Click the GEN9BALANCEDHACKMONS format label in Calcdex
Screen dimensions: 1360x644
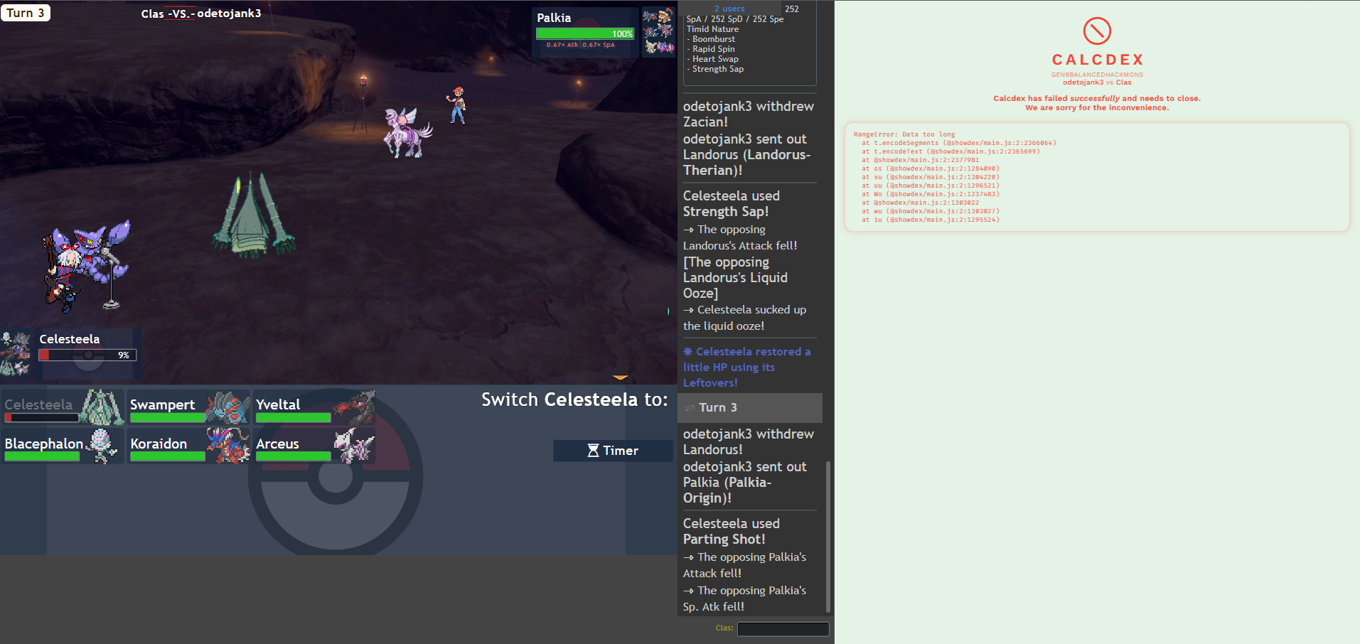(1097, 75)
